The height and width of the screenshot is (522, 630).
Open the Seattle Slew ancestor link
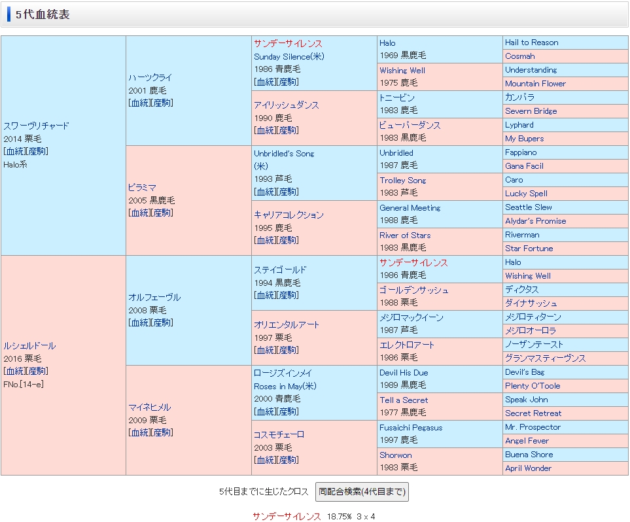pyautogui.click(x=528, y=207)
